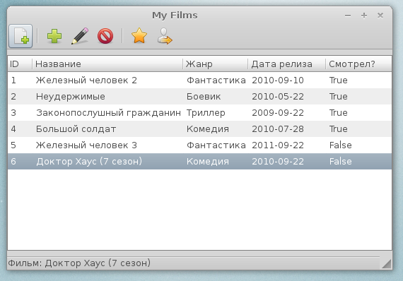Sort by the Название column header
The height and width of the screenshot is (281, 403).
point(107,64)
